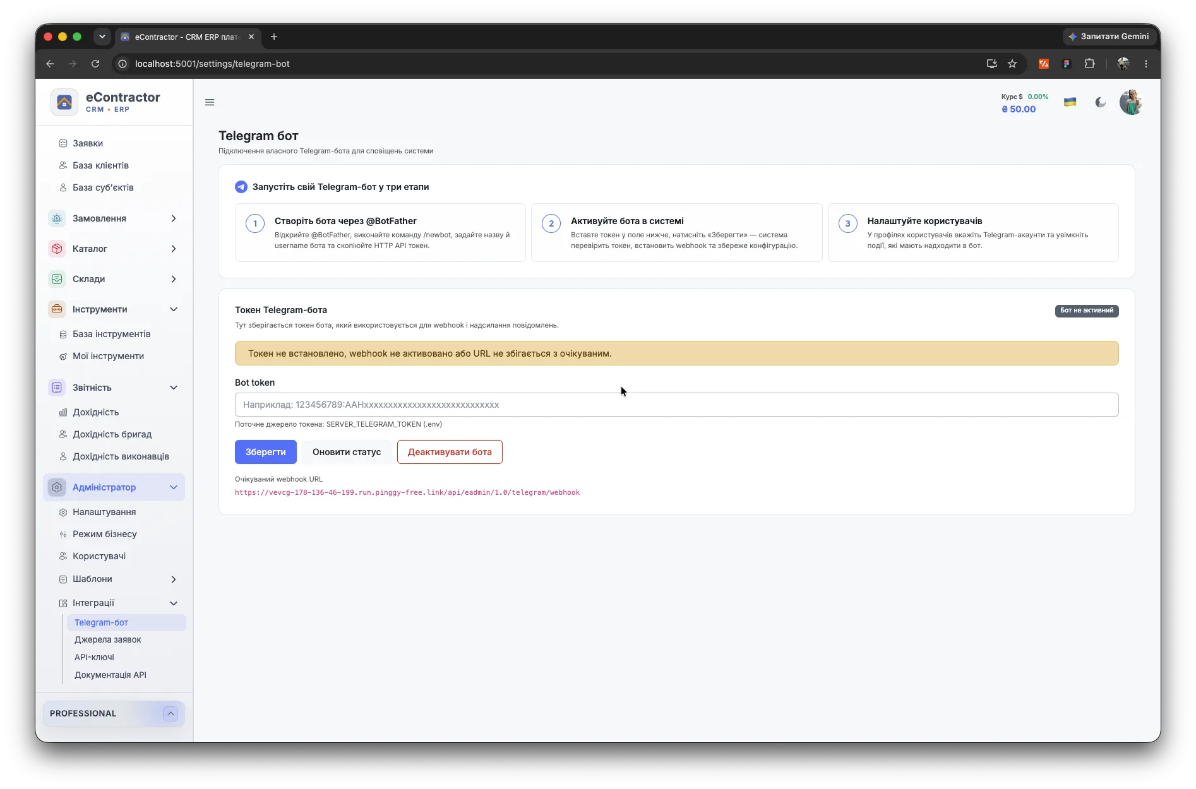This screenshot has width=1196, height=789.
Task: Click the browser address bar URL
Action: coord(212,64)
